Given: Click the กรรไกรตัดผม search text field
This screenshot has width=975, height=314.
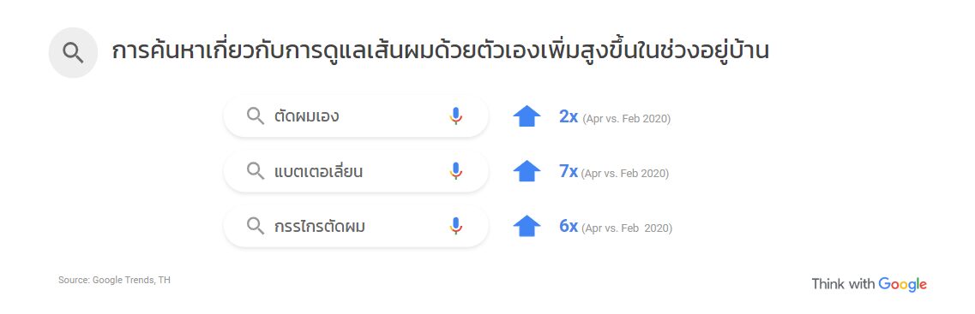Looking at the screenshot, I should point(356,226).
